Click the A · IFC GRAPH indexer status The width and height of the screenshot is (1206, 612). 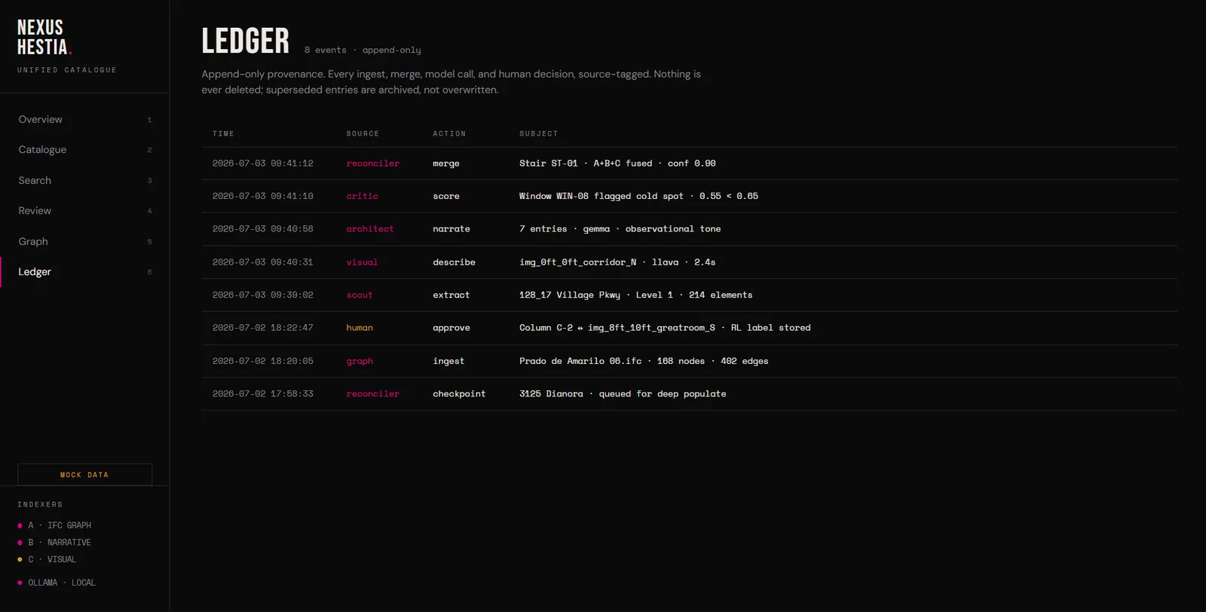54,525
